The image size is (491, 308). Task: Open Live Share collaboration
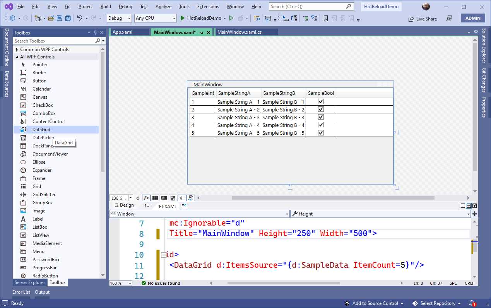click(422, 19)
